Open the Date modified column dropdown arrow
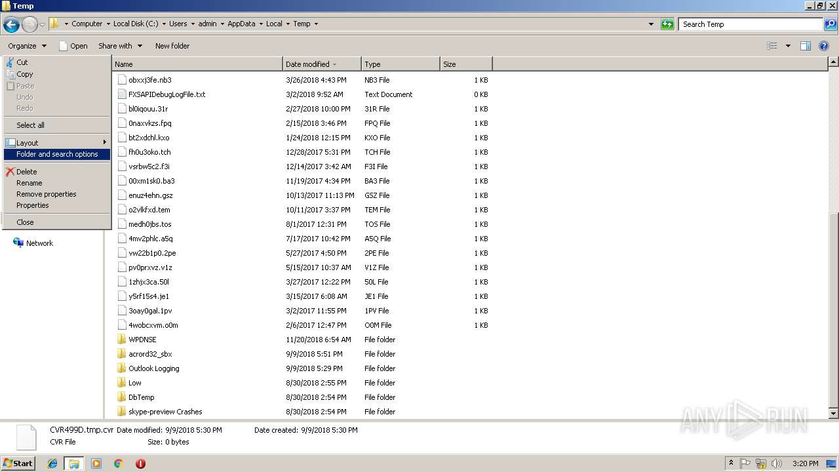This screenshot has height=472, width=839. (335, 64)
